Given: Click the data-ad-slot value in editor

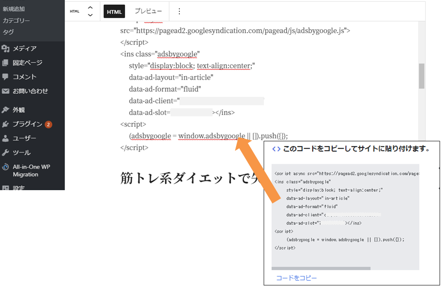Looking at the screenshot, I should pyautogui.click(x=191, y=112).
